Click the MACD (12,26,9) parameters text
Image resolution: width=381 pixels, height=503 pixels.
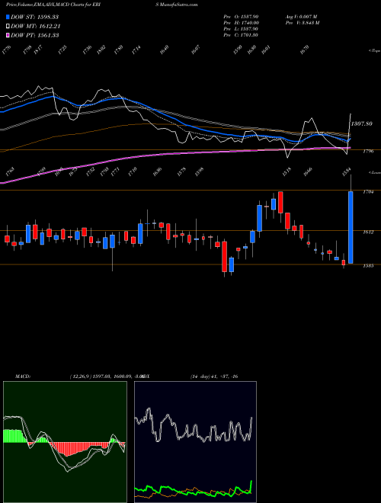coord(106,376)
